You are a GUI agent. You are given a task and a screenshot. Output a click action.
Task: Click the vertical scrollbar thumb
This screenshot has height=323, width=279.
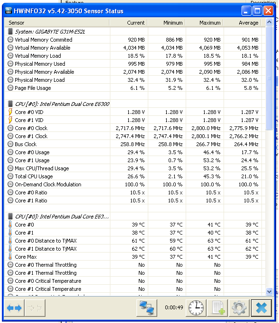269,78
